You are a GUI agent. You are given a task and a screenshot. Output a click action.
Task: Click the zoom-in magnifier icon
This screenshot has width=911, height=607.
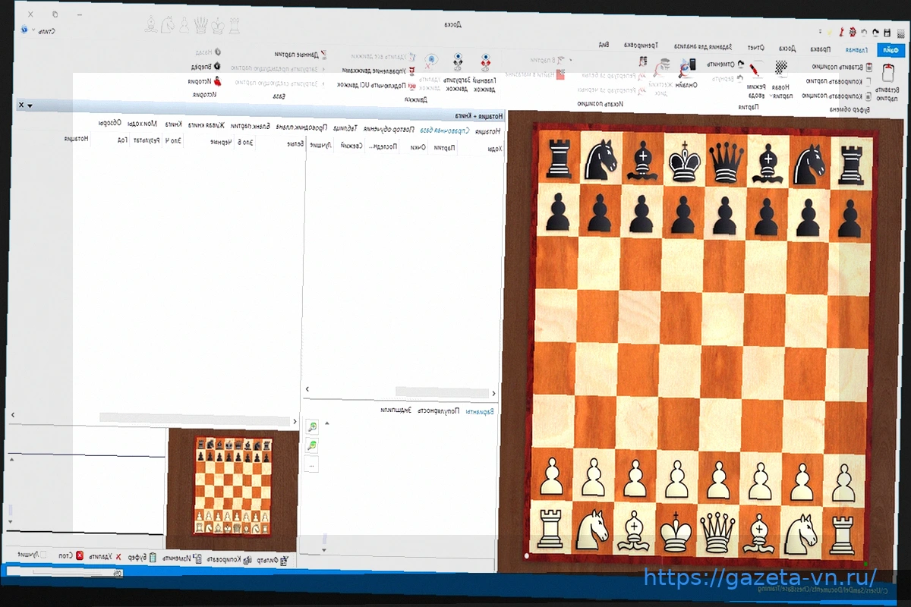312,428
